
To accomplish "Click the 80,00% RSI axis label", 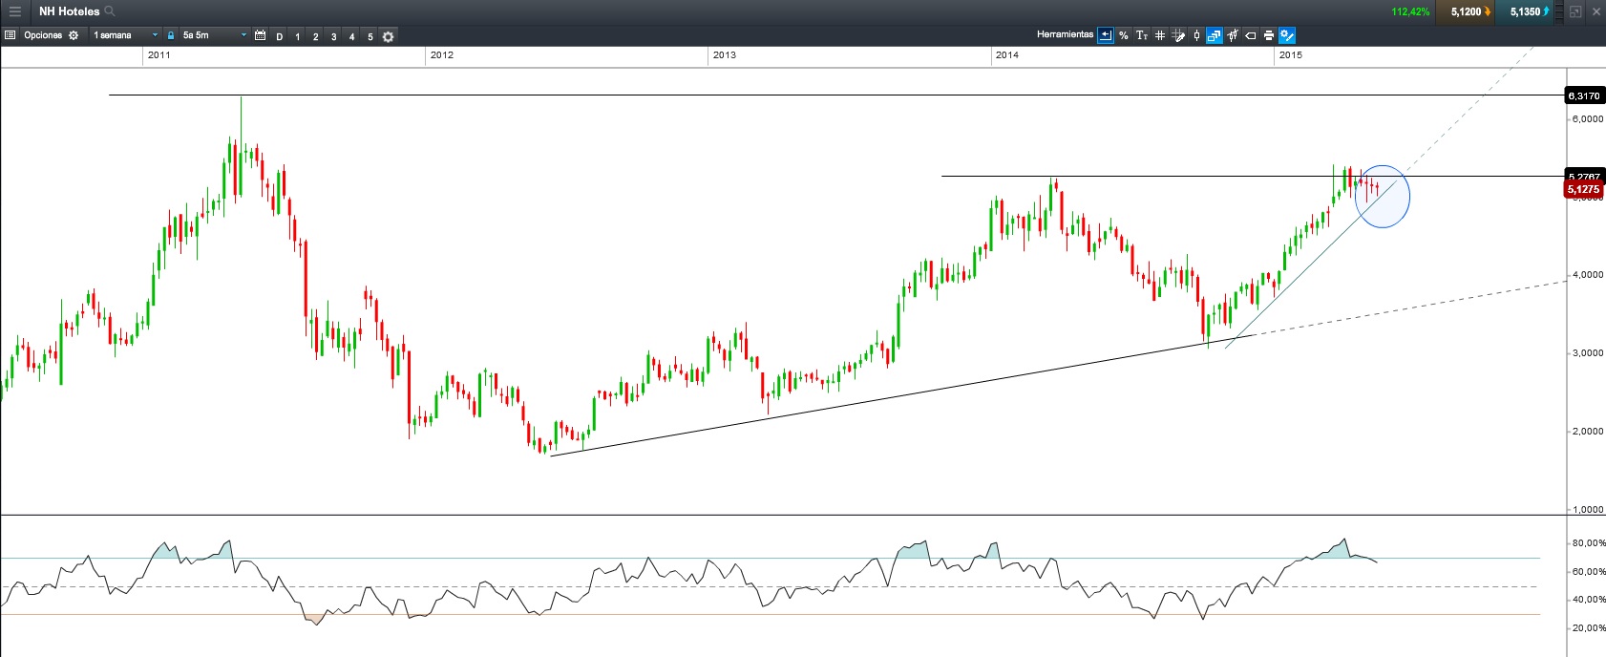I will point(1588,543).
